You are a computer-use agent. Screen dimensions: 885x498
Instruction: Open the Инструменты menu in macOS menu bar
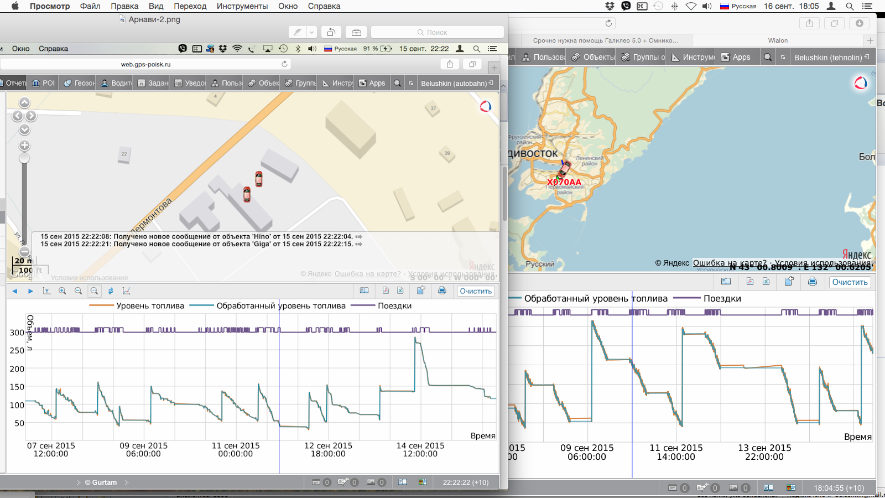tap(242, 6)
